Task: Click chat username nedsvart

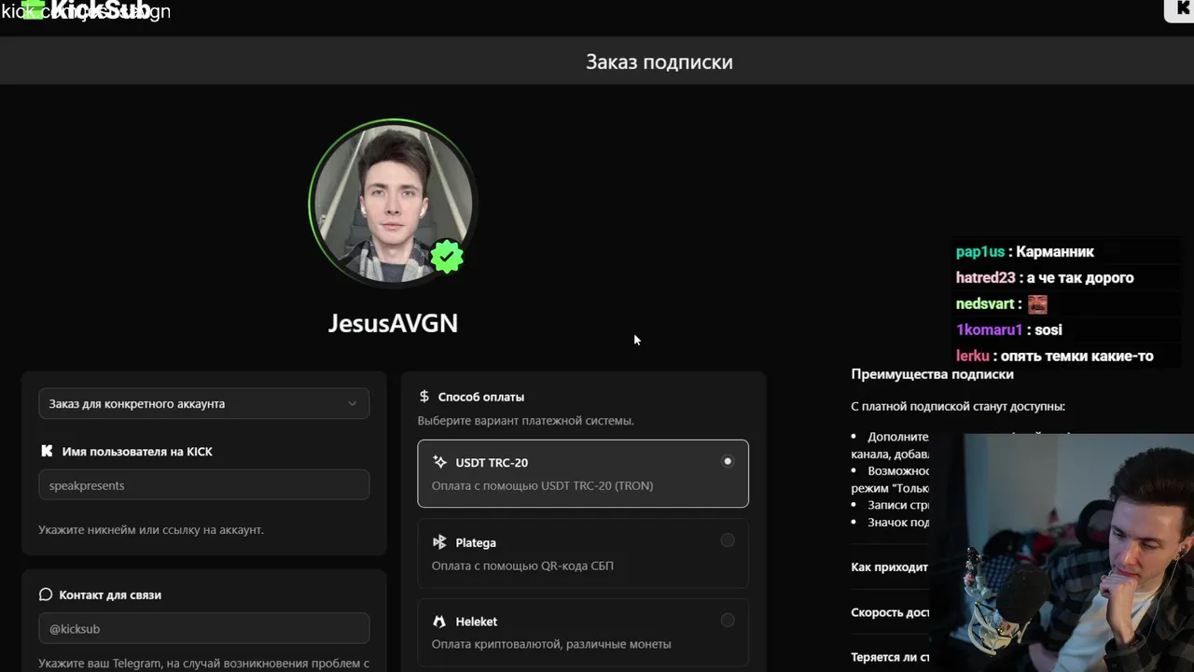Action: tap(984, 304)
